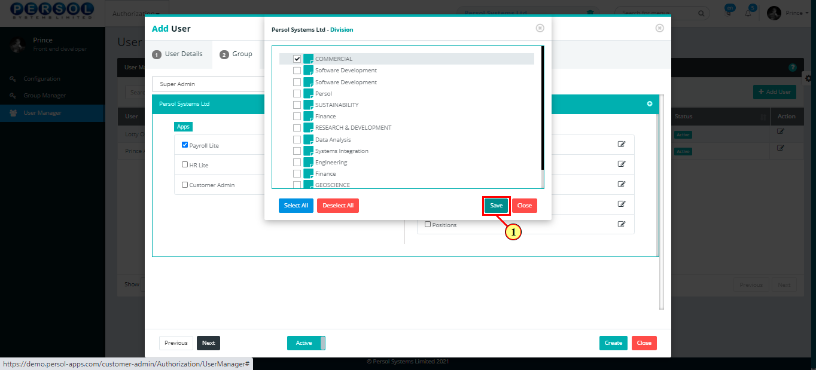Click the edit icon in the Positions row

pos(622,224)
